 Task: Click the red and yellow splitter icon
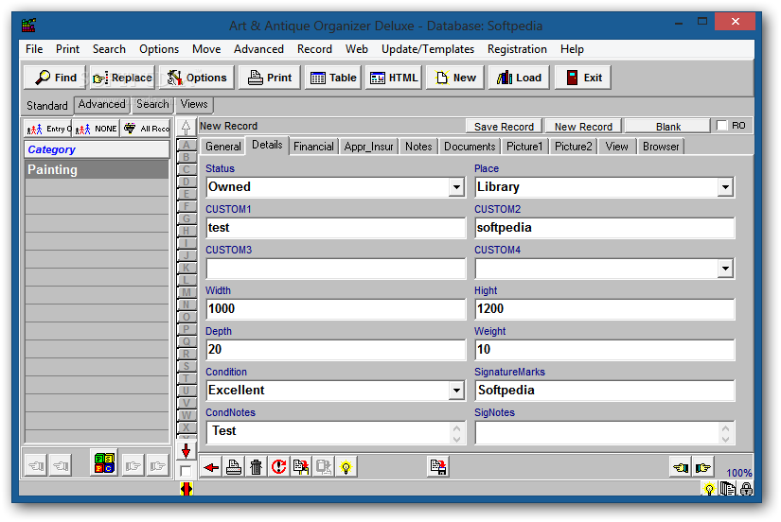(x=186, y=489)
